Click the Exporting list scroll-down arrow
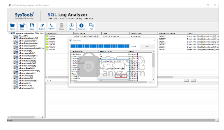This screenshot has height=130, width=224. (x=154, y=80)
